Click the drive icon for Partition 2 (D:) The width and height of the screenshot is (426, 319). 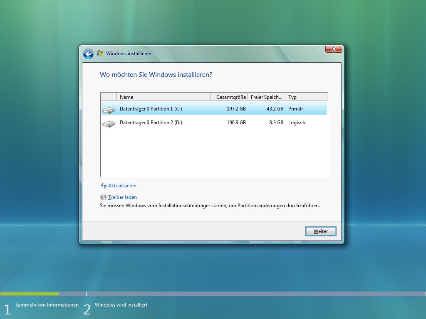(109, 123)
